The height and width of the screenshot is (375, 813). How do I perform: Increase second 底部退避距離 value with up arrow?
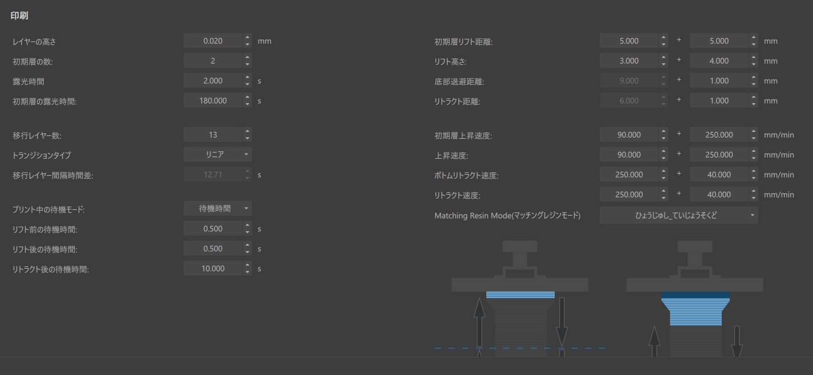(x=754, y=77)
